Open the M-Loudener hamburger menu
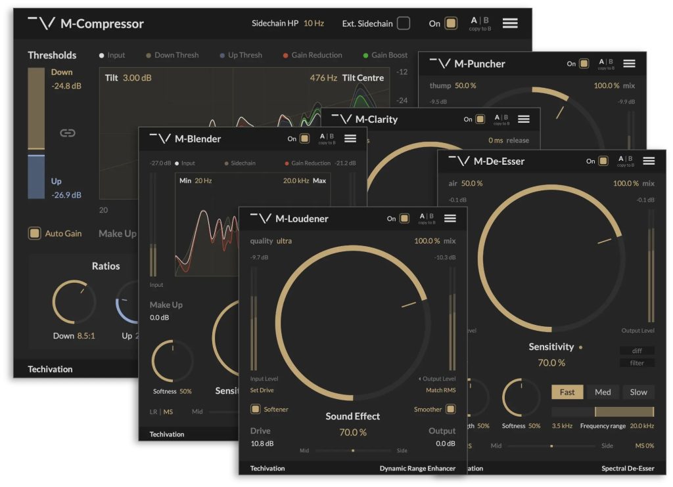The image size is (673, 487). pyautogui.click(x=450, y=219)
